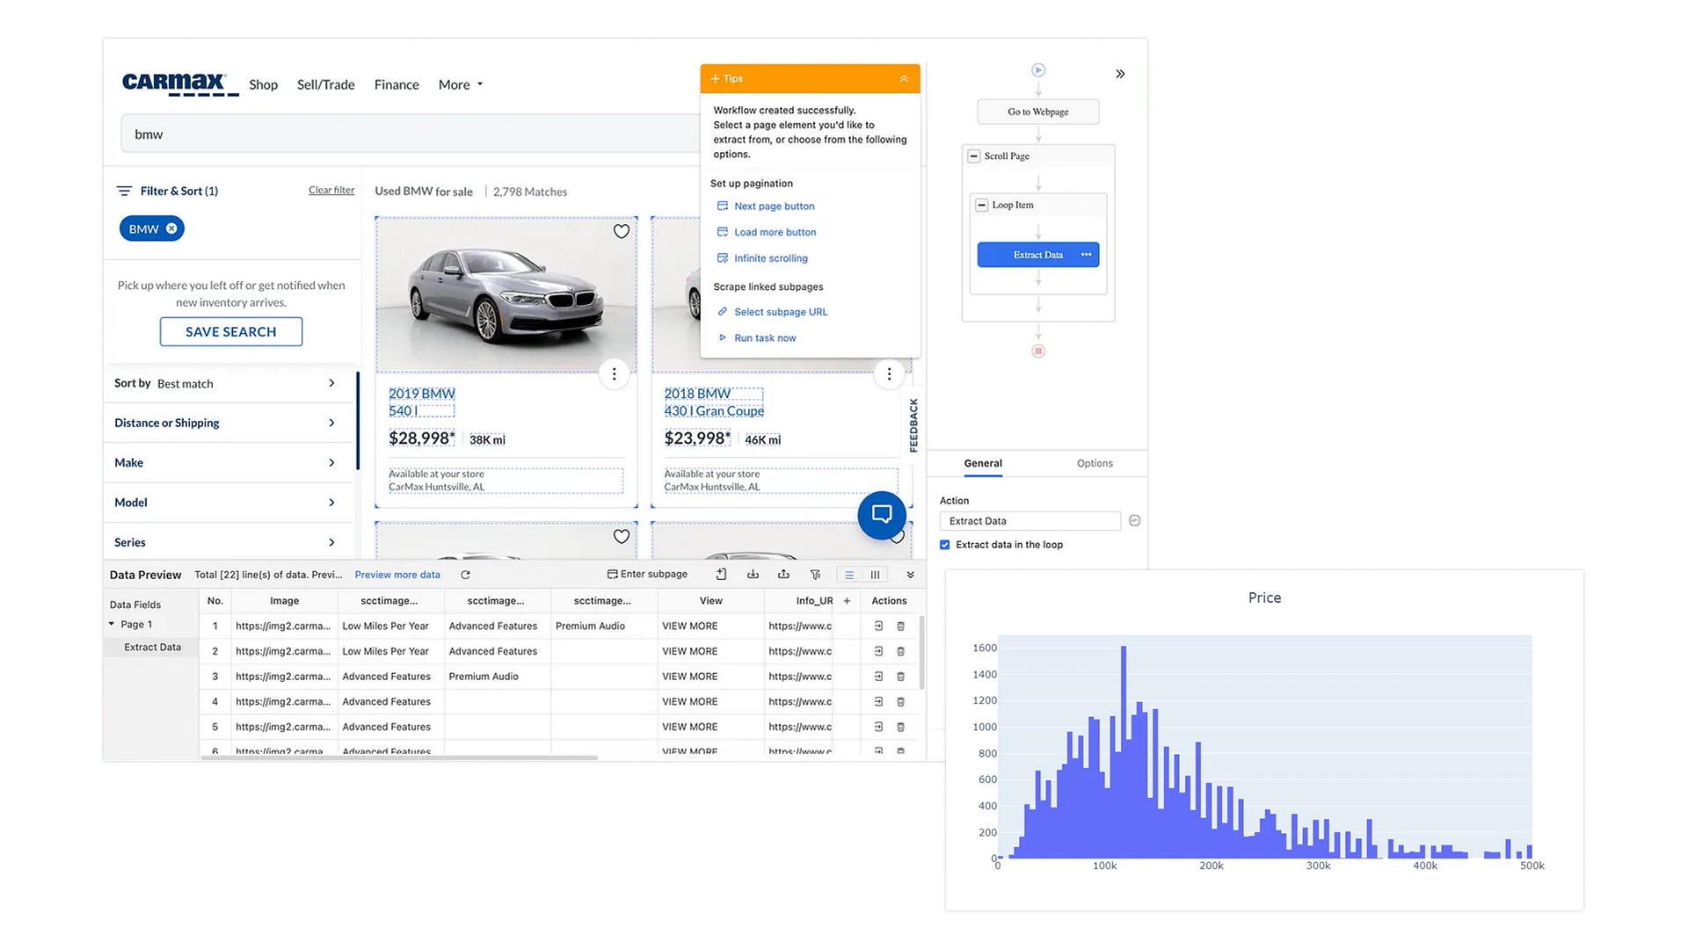
Task: Expand the Model filter
Action: pyautogui.click(x=227, y=503)
